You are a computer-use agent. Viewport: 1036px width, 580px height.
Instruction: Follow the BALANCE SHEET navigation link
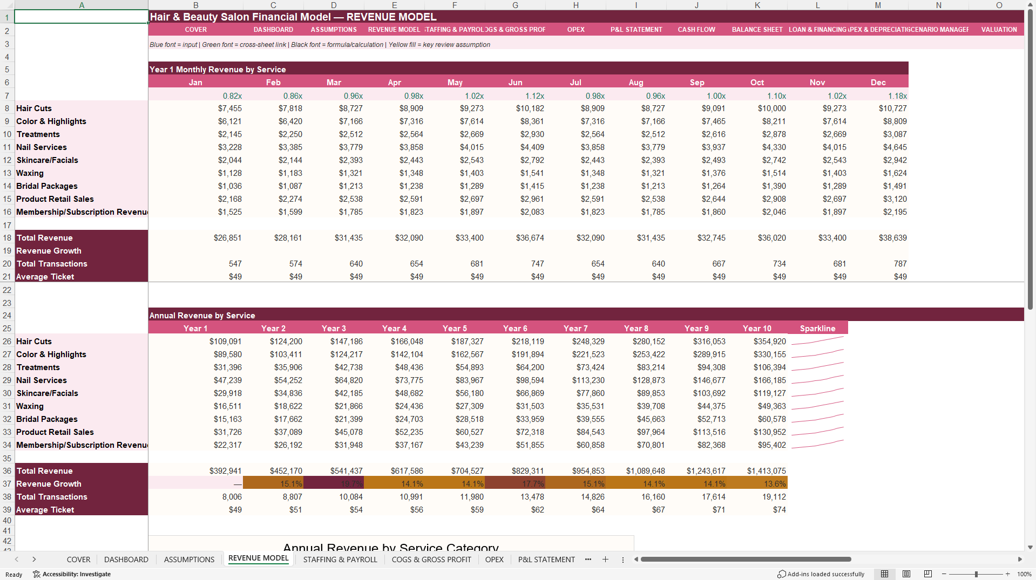(757, 30)
